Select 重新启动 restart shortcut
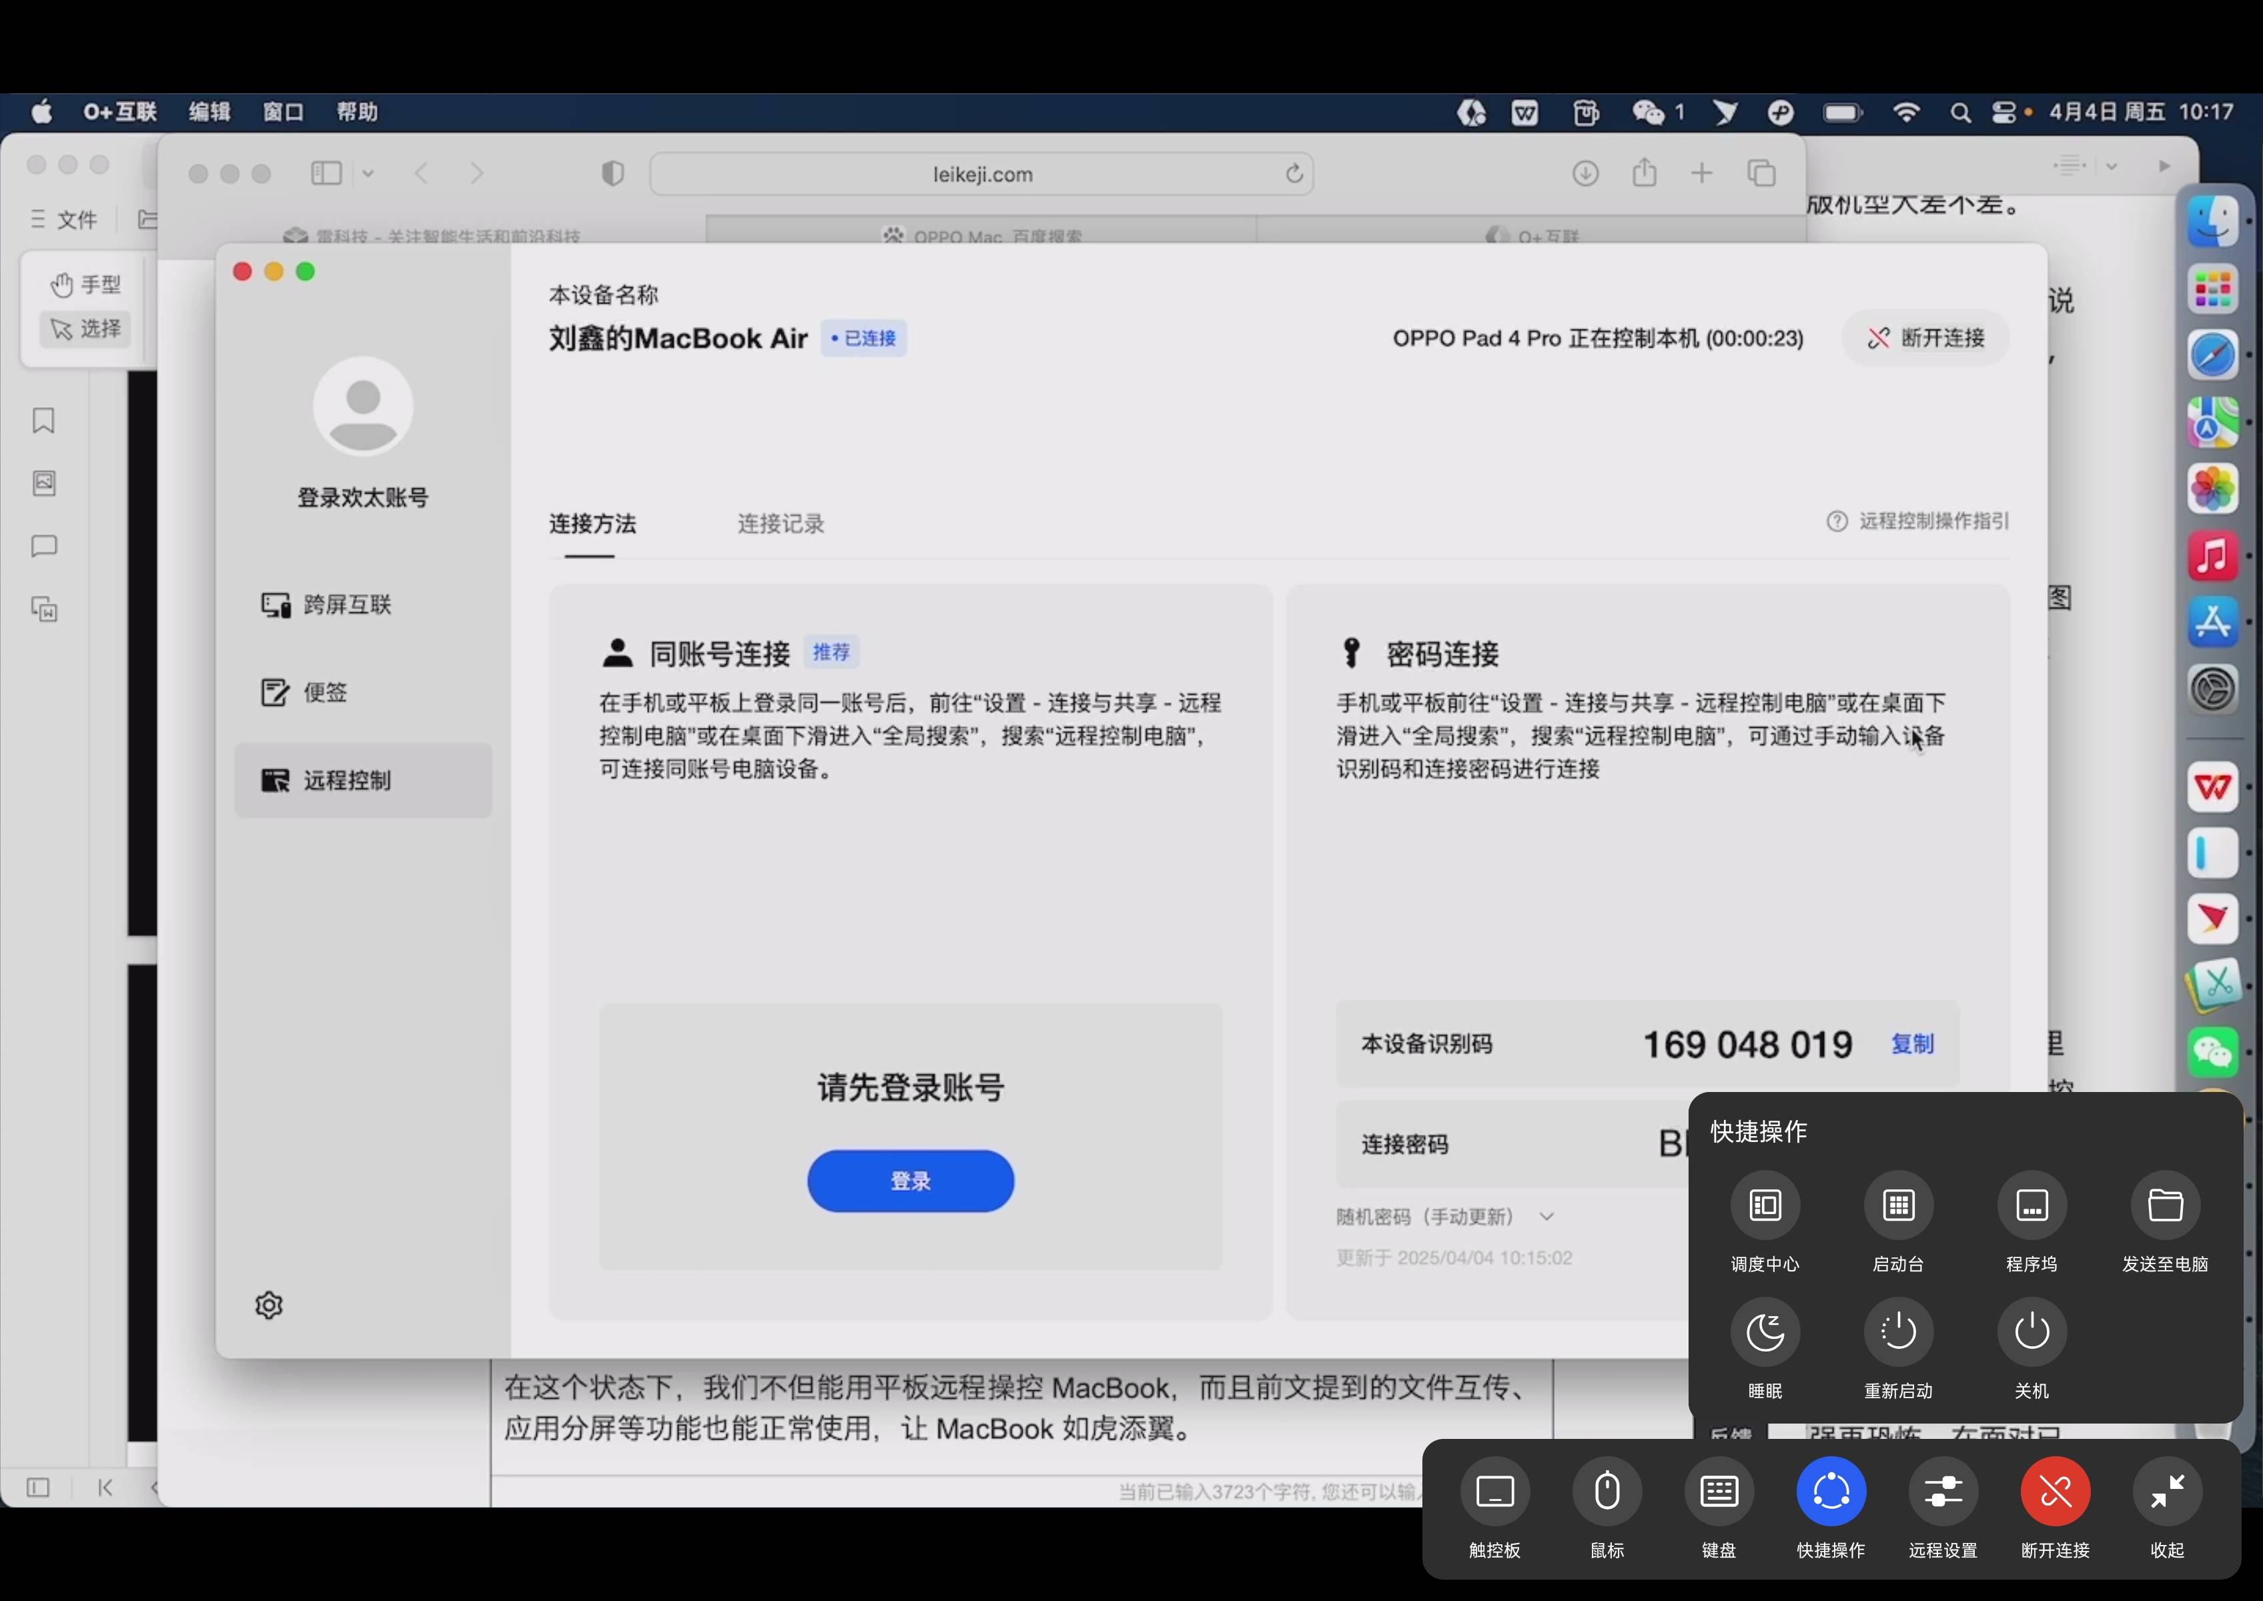 pos(1898,1332)
